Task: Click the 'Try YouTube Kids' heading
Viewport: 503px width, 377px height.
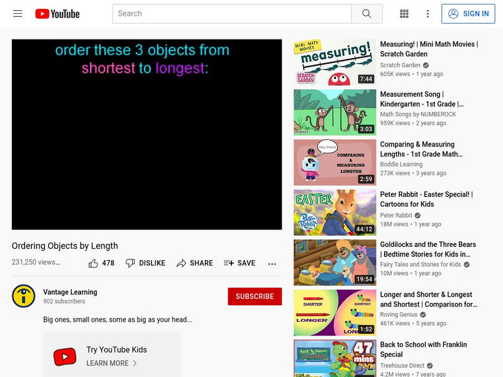Action: point(116,349)
